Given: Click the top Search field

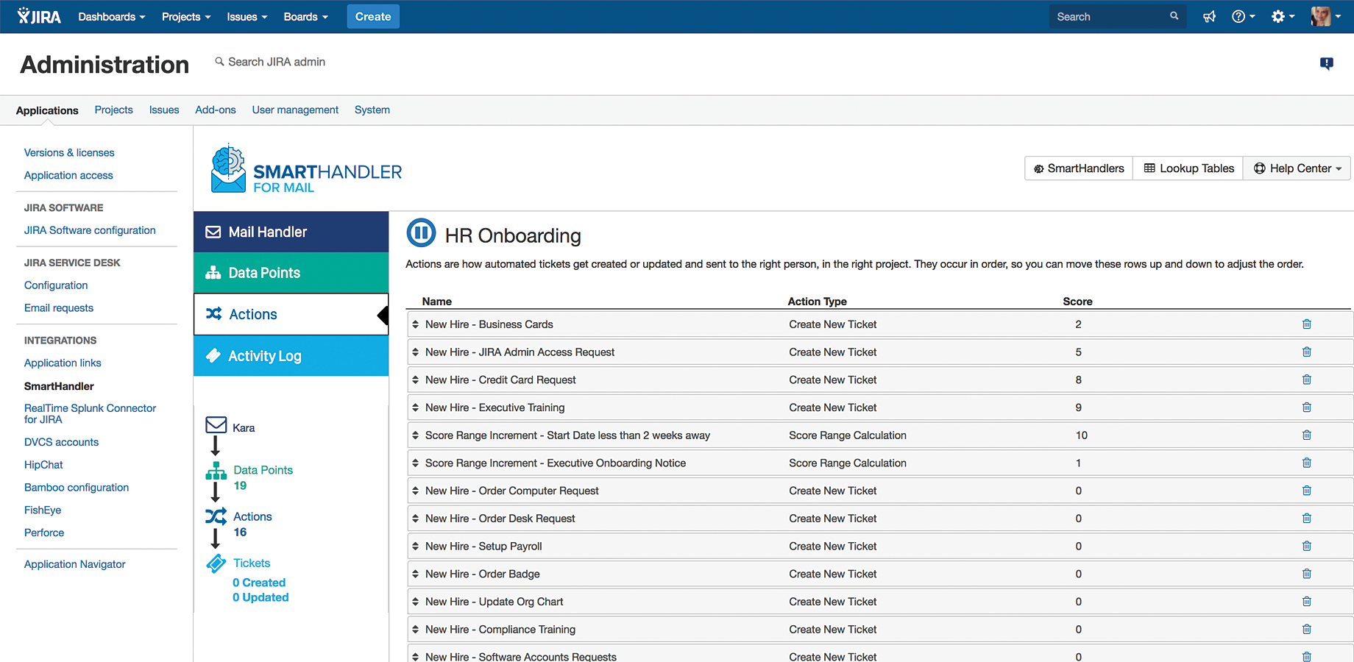Looking at the screenshot, I should click(x=1117, y=16).
